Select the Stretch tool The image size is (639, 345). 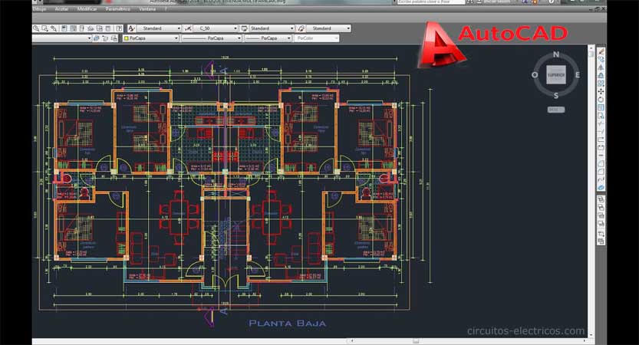(x=601, y=116)
